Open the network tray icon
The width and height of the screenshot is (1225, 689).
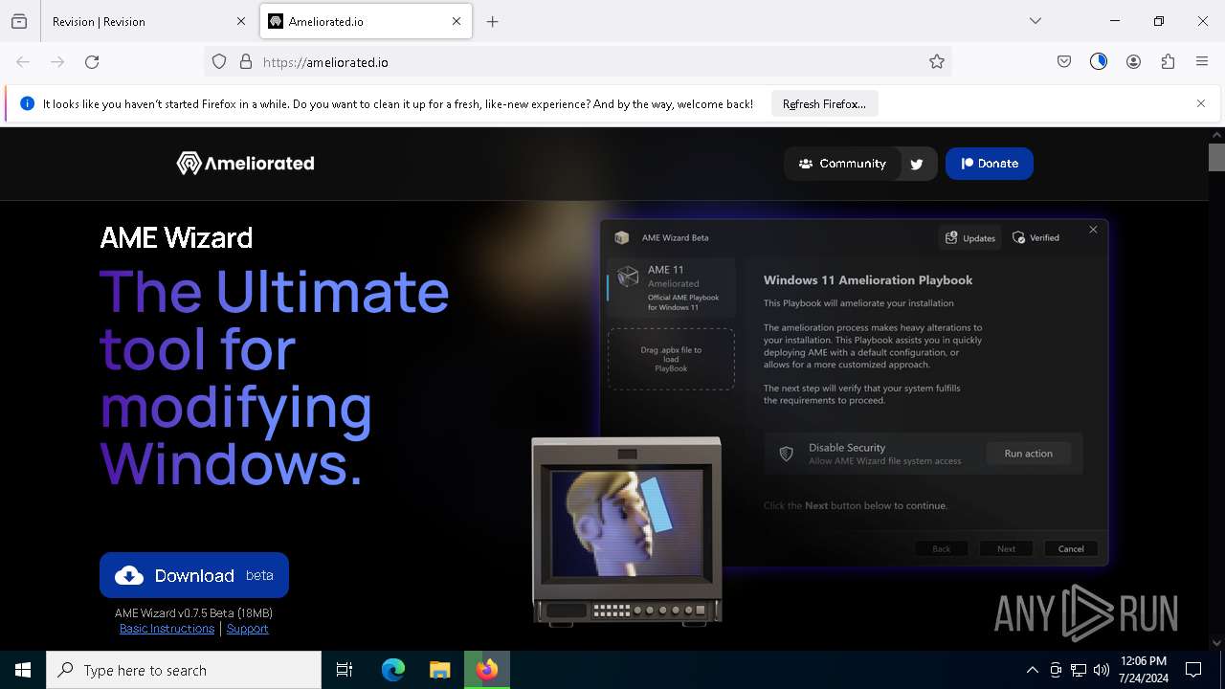pos(1079,670)
